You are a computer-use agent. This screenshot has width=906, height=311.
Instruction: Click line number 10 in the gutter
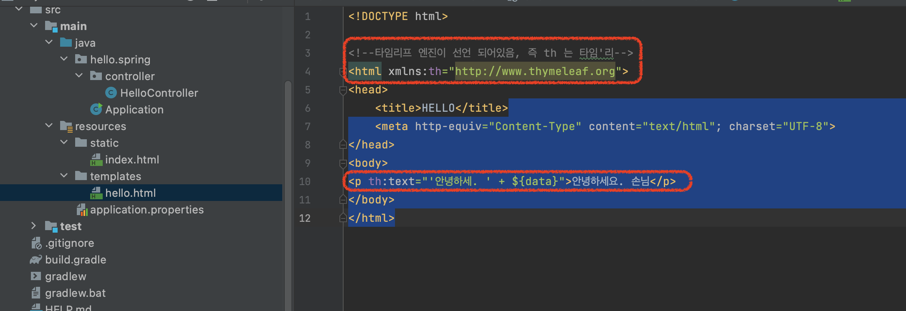pyautogui.click(x=305, y=181)
